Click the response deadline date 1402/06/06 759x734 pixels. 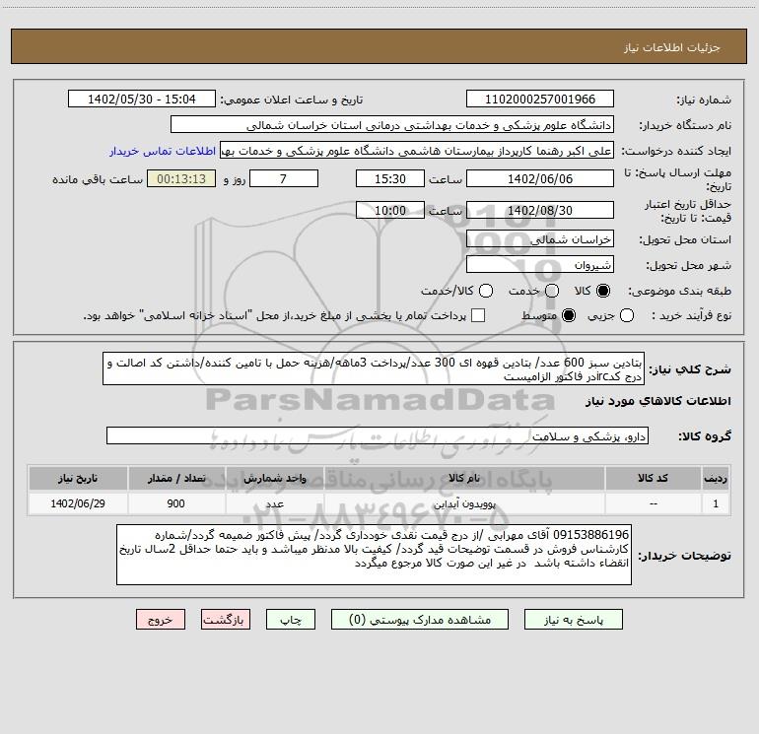point(540,179)
